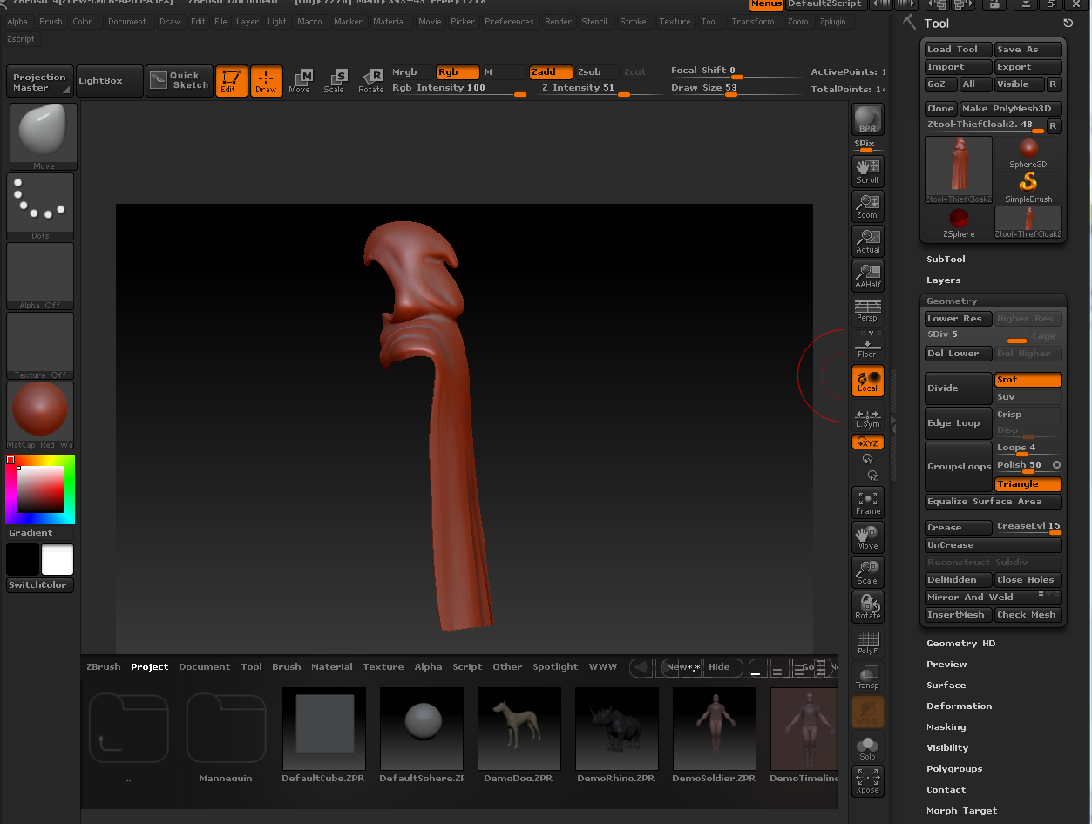Screen dimensions: 1092x824
Task: Open the Move brush selector
Action: 42,137
